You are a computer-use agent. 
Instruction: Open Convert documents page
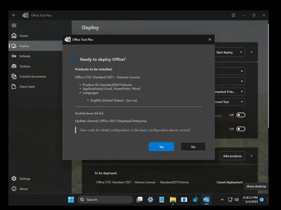pos(36,76)
